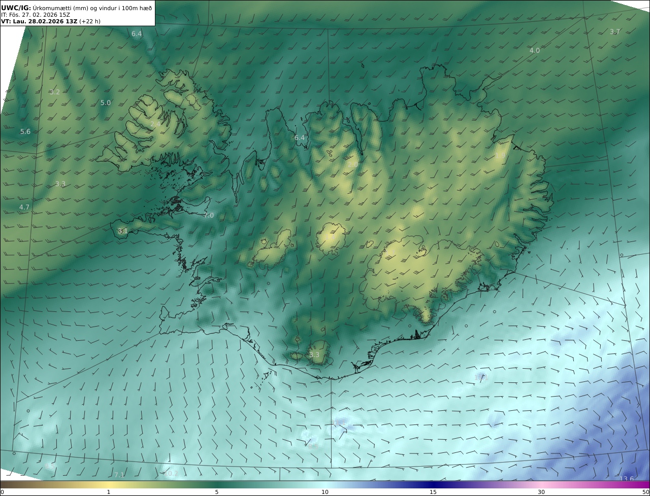
Task: Click the 4.7 value label
Action: point(24,207)
